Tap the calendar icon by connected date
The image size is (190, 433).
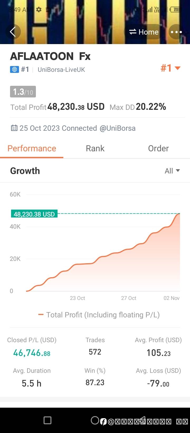pyautogui.click(x=14, y=128)
